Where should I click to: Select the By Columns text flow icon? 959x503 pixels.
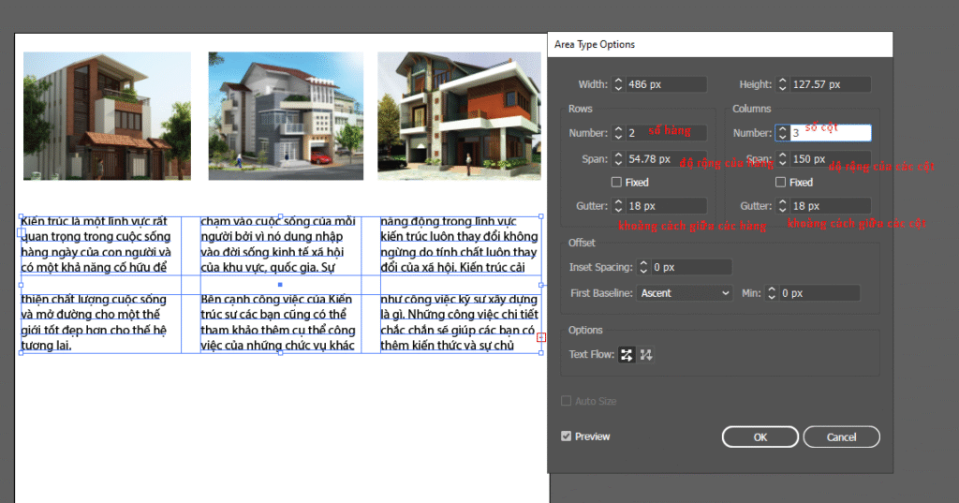tap(646, 355)
